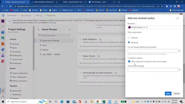185x104 pixels.
Task: Open Parallel jobs under Pipelines
Action: (x=16, y=94)
